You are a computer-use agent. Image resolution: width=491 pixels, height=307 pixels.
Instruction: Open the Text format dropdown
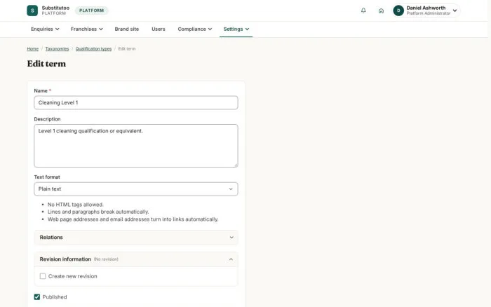[x=136, y=189]
